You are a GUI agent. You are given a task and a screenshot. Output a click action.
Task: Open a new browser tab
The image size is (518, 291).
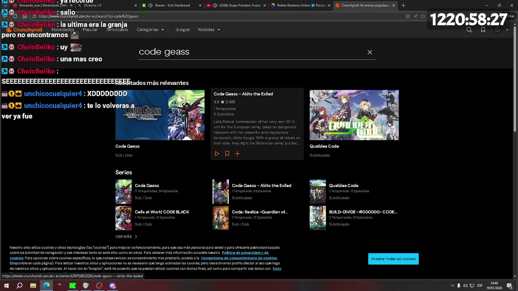403,5
